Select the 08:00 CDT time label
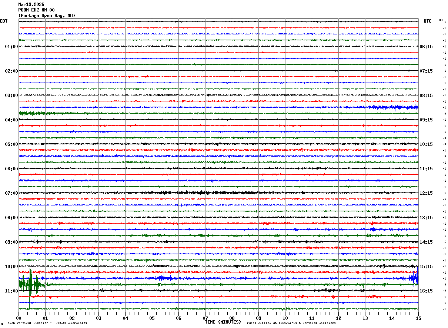448x328 pixels. tap(11, 218)
